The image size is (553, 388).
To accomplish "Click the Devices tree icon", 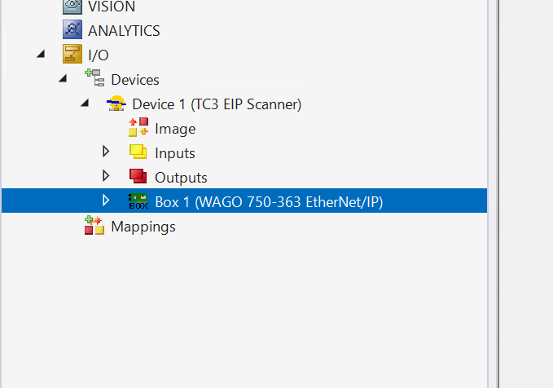I will [x=94, y=80].
